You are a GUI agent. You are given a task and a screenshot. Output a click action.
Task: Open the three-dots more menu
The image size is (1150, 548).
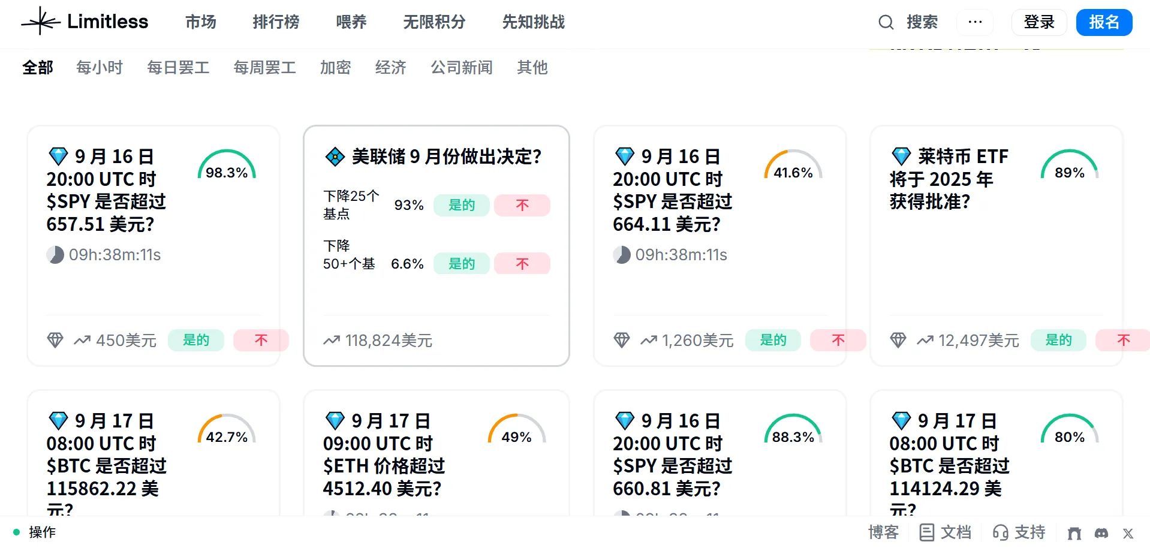(975, 22)
